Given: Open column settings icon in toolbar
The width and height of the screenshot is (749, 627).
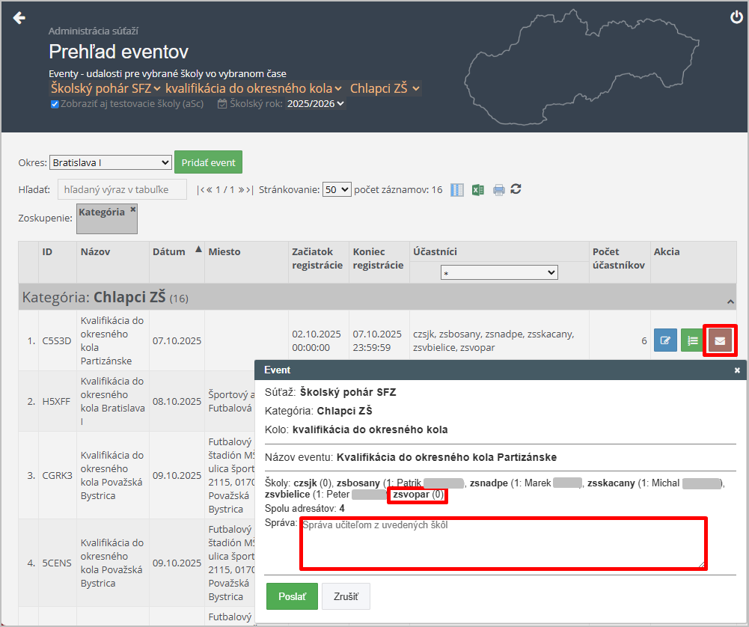Looking at the screenshot, I should click(457, 190).
